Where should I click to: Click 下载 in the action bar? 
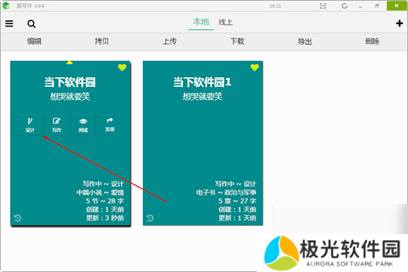point(237,41)
